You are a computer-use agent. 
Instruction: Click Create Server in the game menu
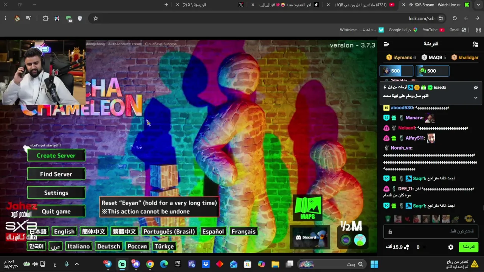point(56,156)
